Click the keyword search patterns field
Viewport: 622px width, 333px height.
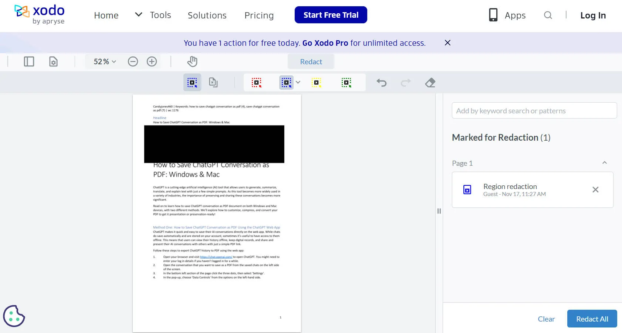[534, 110]
